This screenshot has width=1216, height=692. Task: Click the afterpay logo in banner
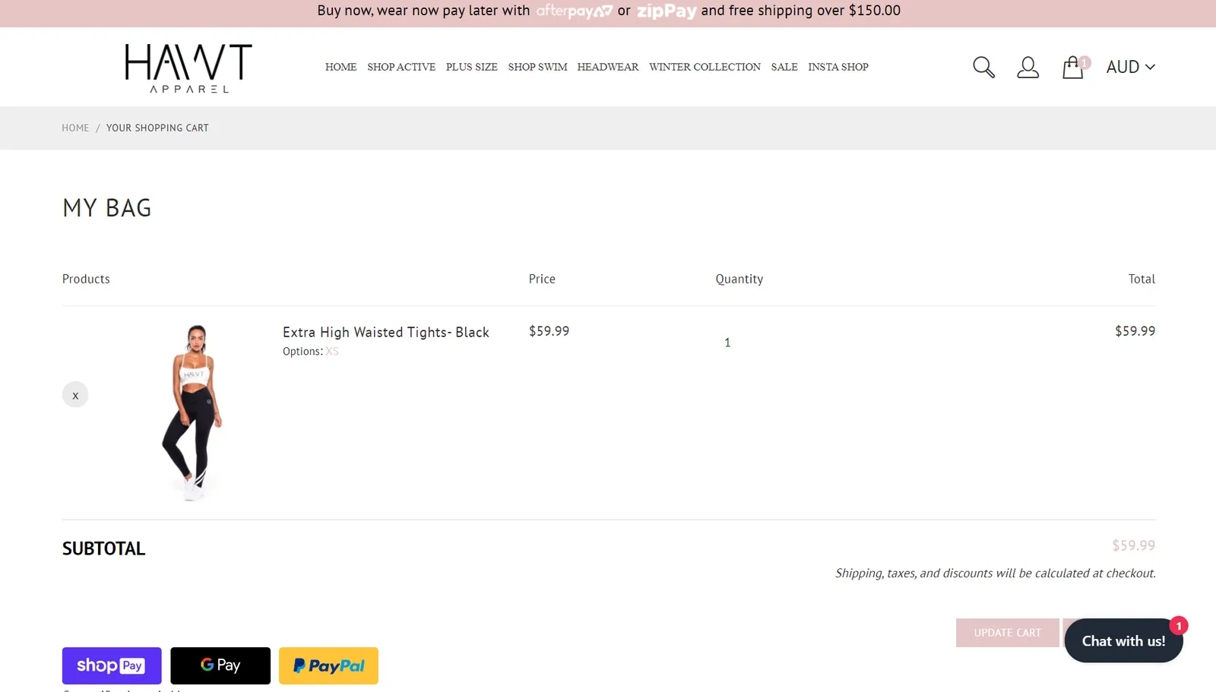(574, 11)
